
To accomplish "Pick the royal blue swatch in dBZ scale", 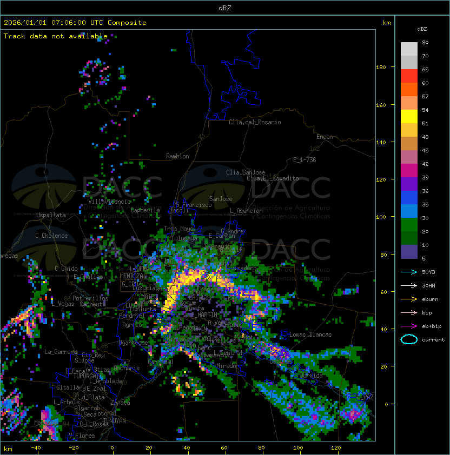I will 409,198.
